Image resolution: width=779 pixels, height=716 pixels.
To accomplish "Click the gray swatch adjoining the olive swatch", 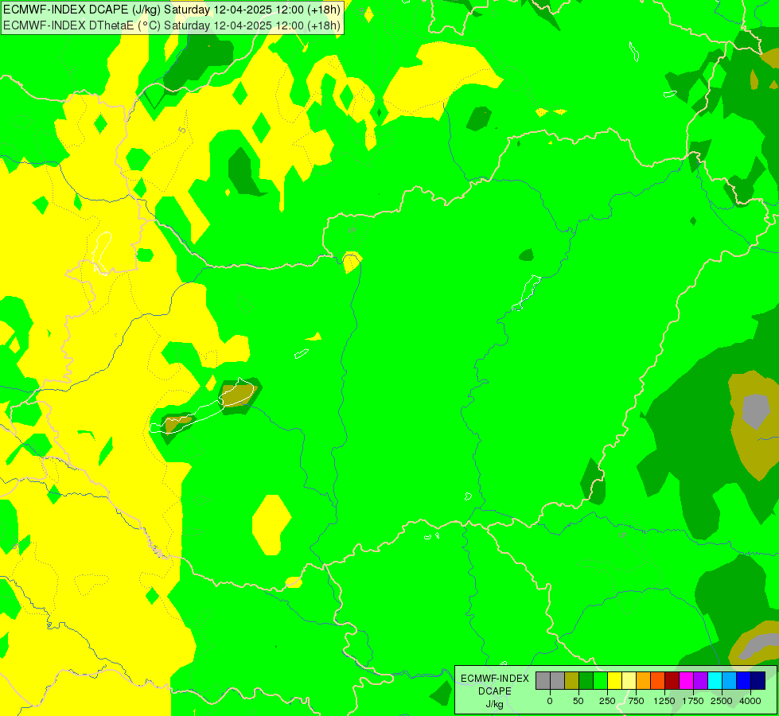I will pos(557,681).
